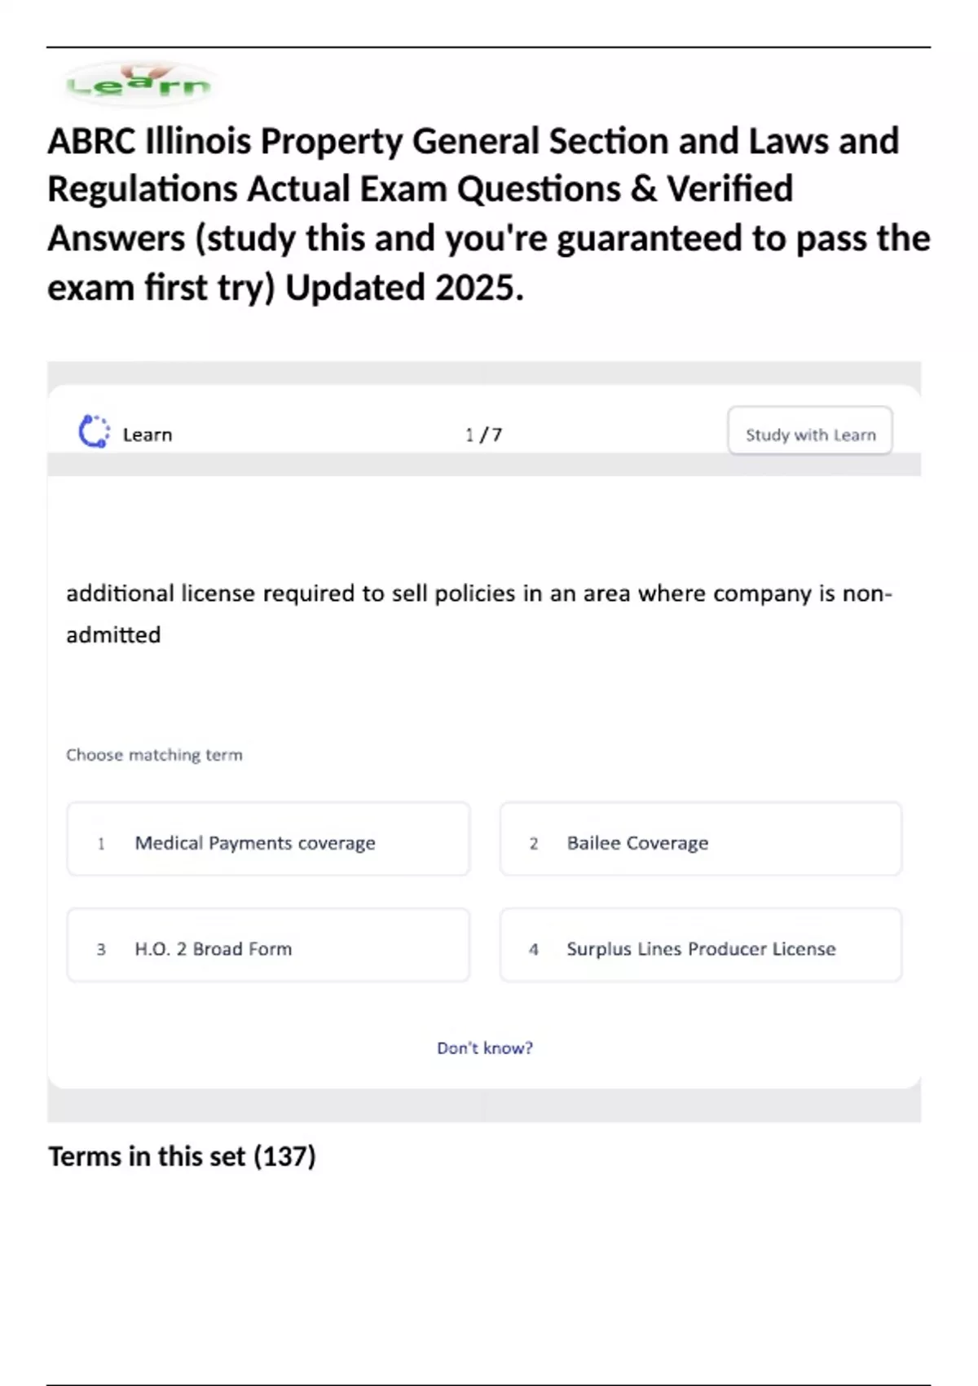This screenshot has width=978, height=1386.
Task: Click the number 1 answer badge
Action: pos(101,843)
